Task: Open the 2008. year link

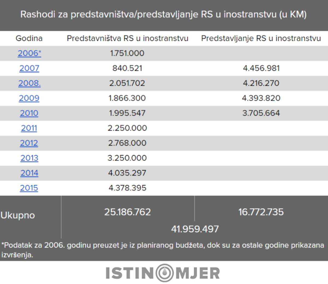Action: tap(29, 83)
